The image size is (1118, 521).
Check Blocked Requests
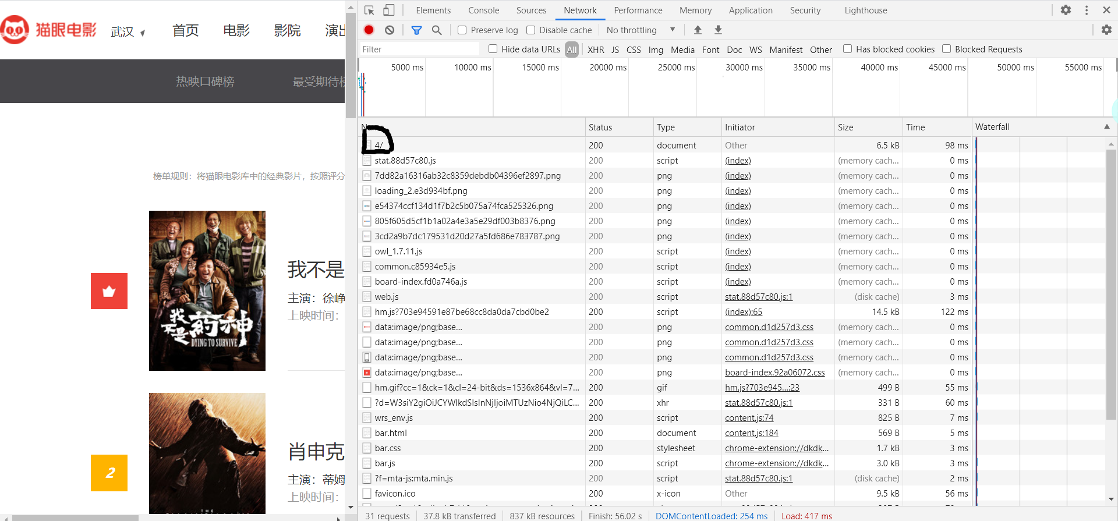(x=947, y=49)
